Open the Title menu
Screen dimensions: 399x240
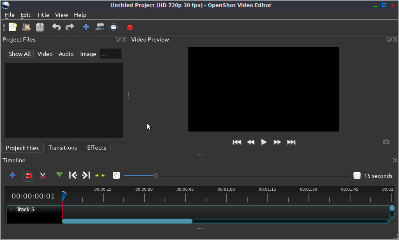point(43,15)
